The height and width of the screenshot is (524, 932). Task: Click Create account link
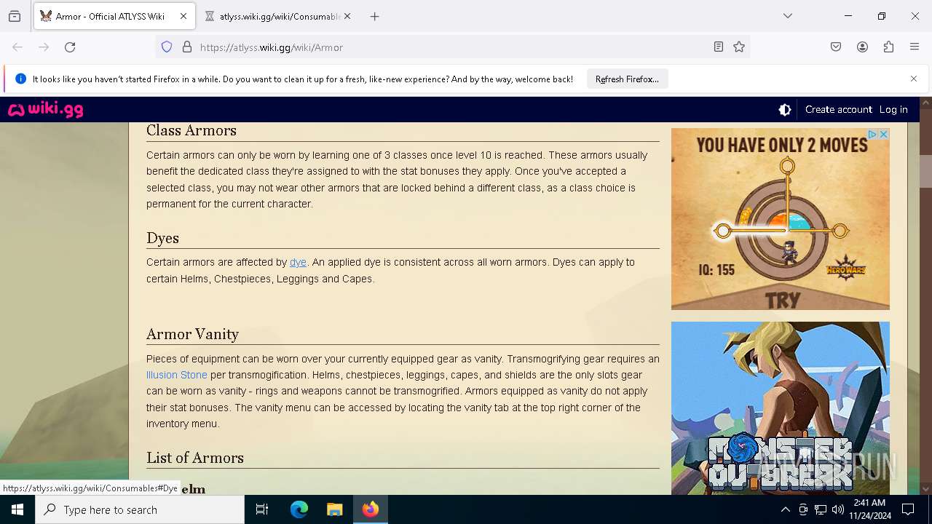tap(838, 110)
